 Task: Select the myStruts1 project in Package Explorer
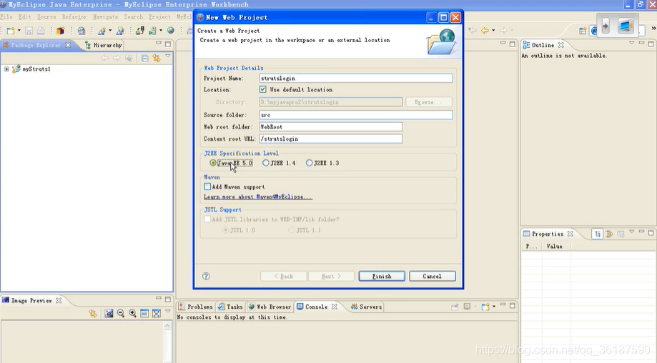pos(36,69)
